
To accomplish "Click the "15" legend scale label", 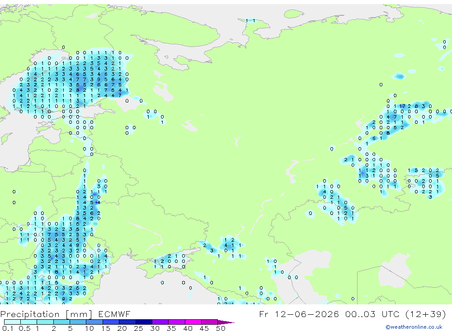I will [x=106, y=328].
